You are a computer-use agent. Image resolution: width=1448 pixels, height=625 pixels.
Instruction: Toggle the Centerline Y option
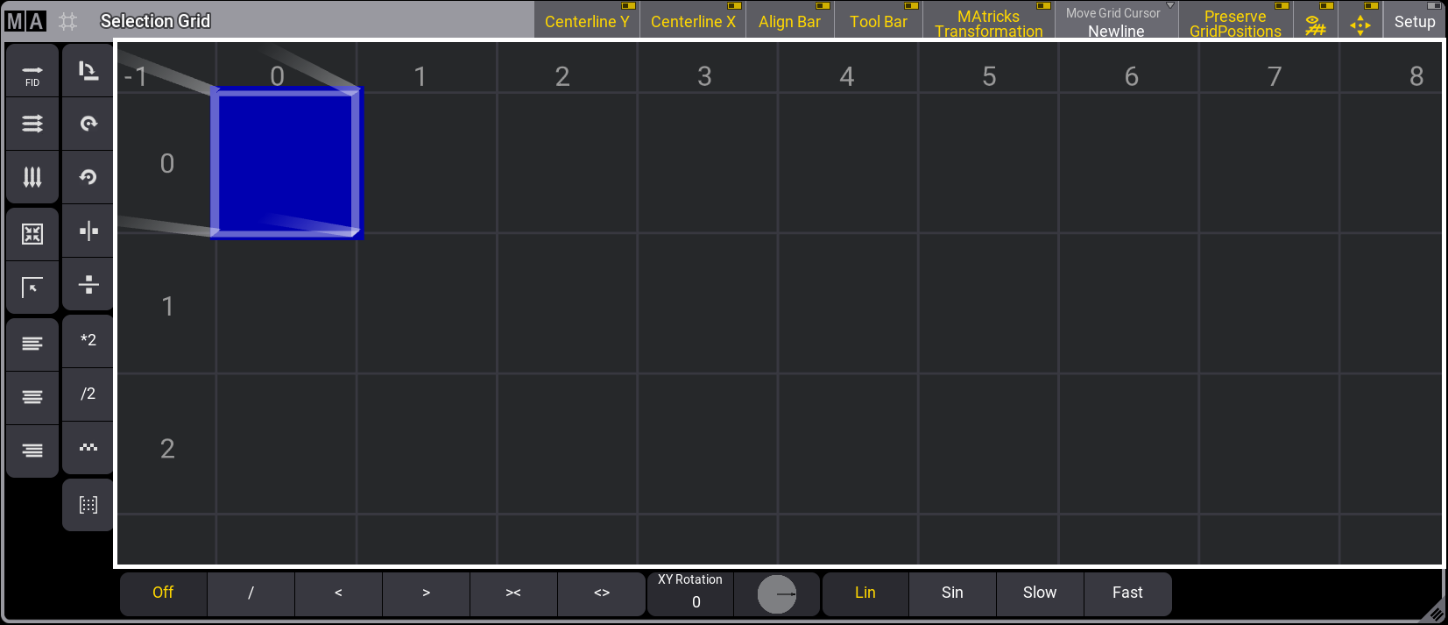tap(587, 21)
